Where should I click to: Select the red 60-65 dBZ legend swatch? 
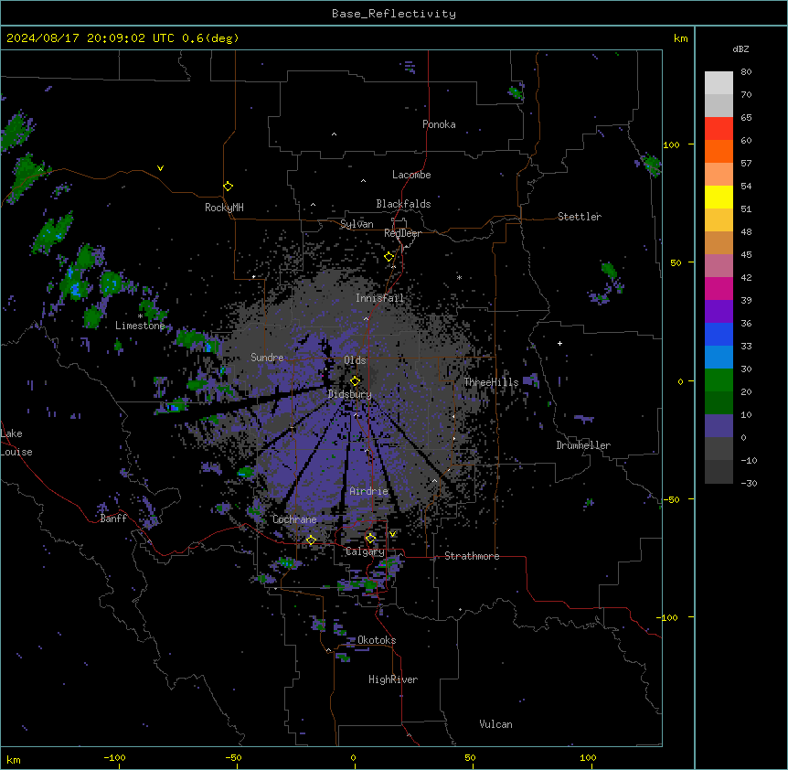coord(719,128)
